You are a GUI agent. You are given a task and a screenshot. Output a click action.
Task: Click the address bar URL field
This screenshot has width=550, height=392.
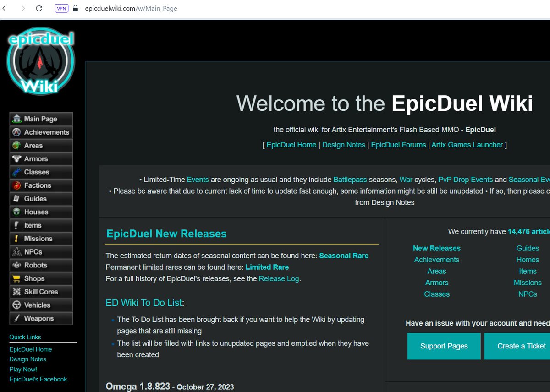click(131, 8)
